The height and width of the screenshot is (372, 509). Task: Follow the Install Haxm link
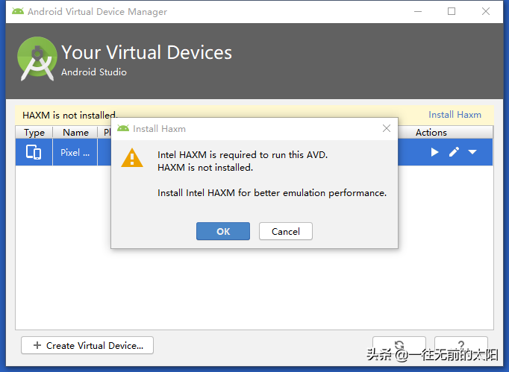pyautogui.click(x=455, y=115)
